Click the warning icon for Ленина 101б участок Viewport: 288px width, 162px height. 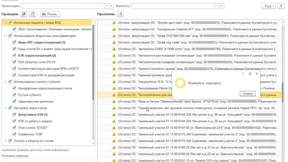(x=114, y=160)
